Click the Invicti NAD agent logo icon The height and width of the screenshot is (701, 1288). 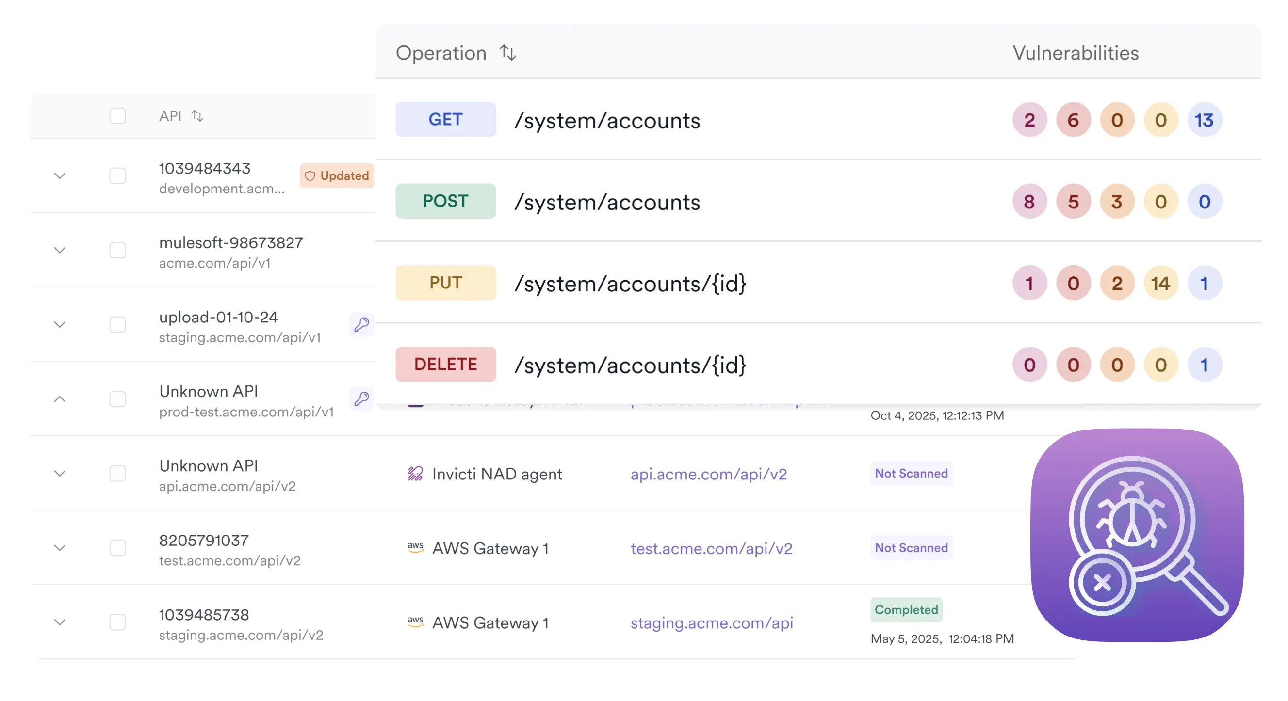pyautogui.click(x=415, y=473)
